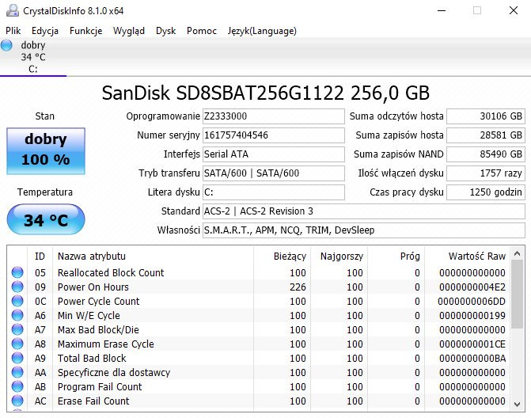Click the Własności features field

point(364,230)
